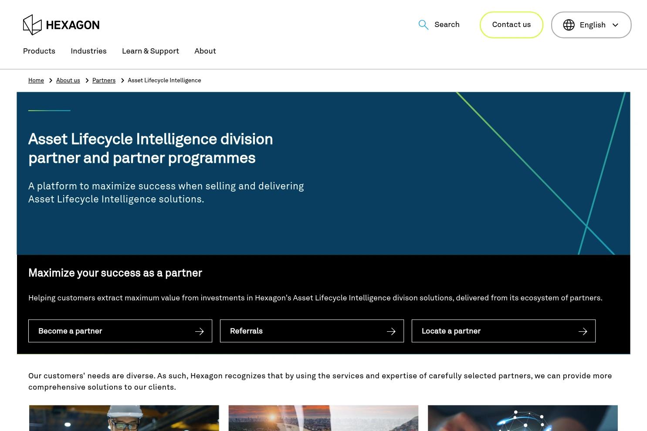Click the arrow on Locate a partner

pos(583,331)
